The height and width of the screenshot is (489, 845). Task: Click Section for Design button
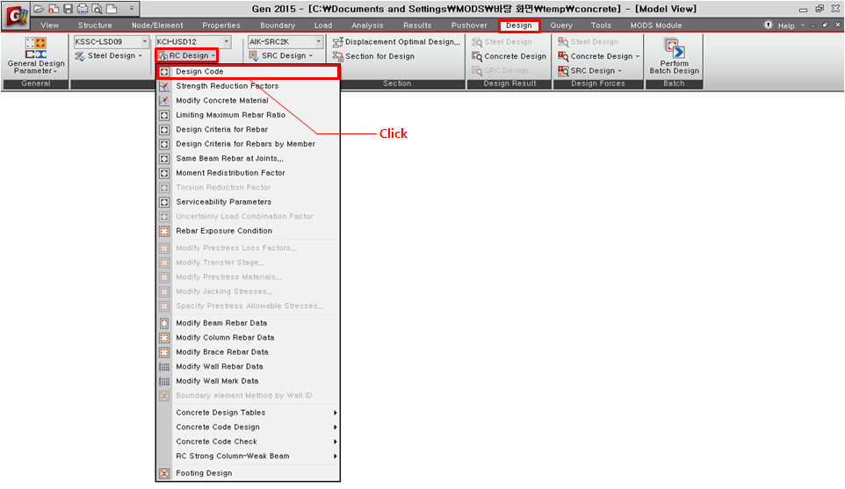374,56
